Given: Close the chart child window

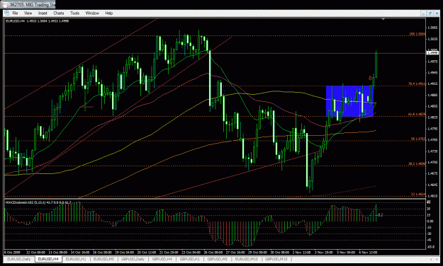Looking at the screenshot, I should (436, 13).
